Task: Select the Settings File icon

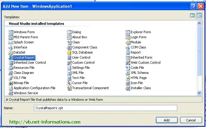Action: tap(69, 68)
